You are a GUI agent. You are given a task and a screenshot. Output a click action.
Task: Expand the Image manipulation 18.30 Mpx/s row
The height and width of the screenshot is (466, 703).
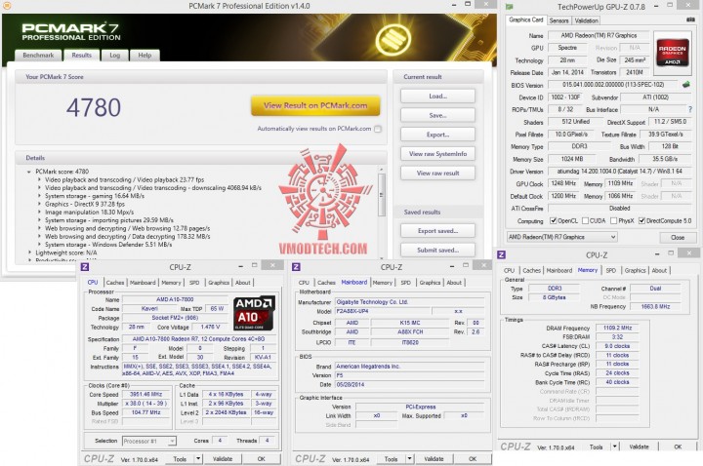pos(39,213)
